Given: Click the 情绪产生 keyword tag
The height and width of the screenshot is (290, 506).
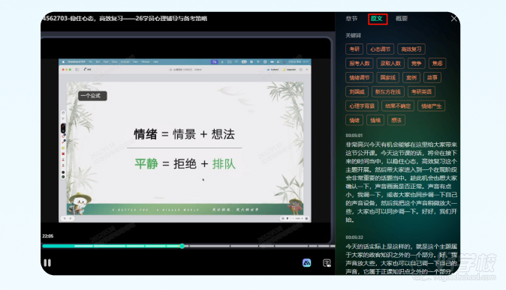Looking at the screenshot, I should (x=431, y=106).
